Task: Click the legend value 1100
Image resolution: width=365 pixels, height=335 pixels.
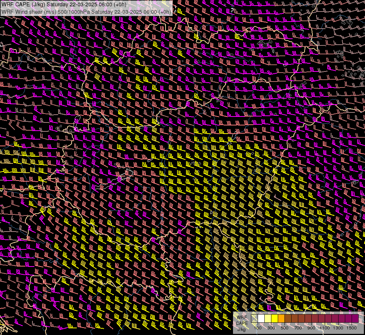Action: 324,328
